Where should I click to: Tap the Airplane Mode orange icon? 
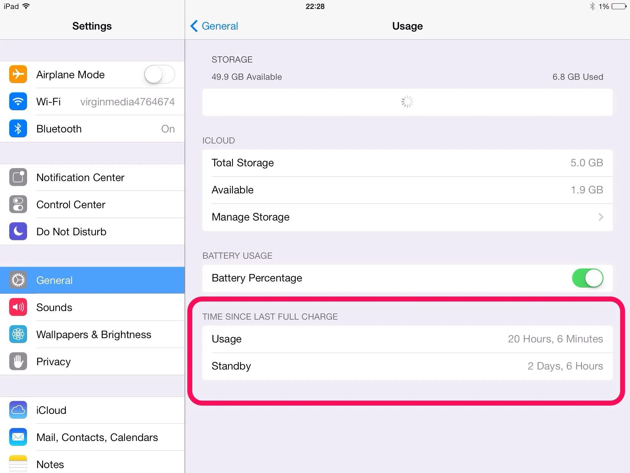(x=18, y=75)
